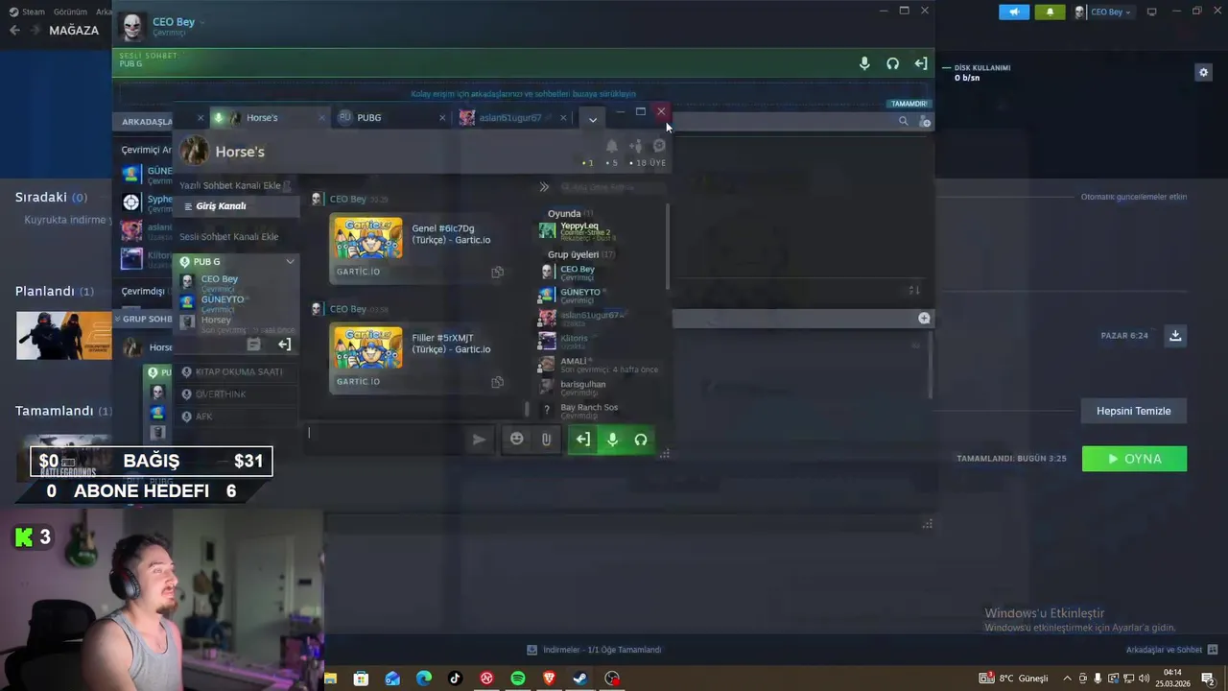Collapse the member list with double chevron
Viewport: 1228px width, 691px height.
tap(544, 187)
